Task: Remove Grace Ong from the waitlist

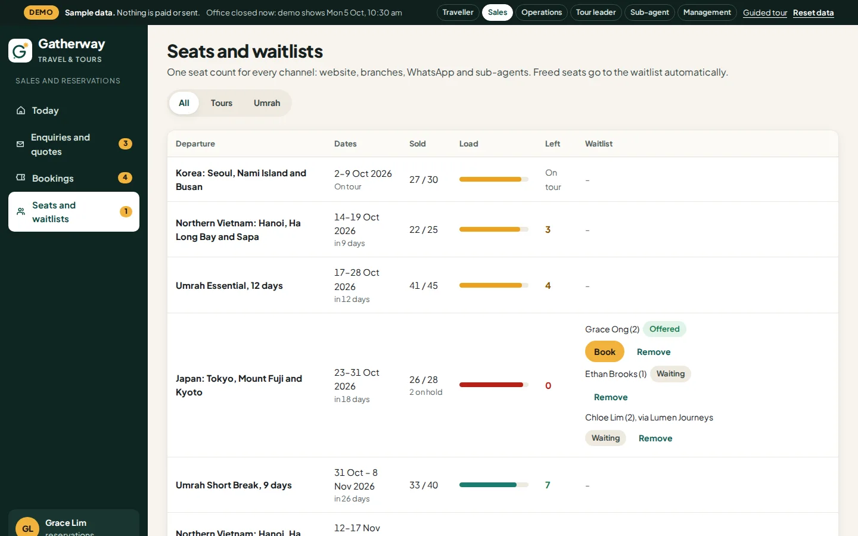Action: pos(654,352)
